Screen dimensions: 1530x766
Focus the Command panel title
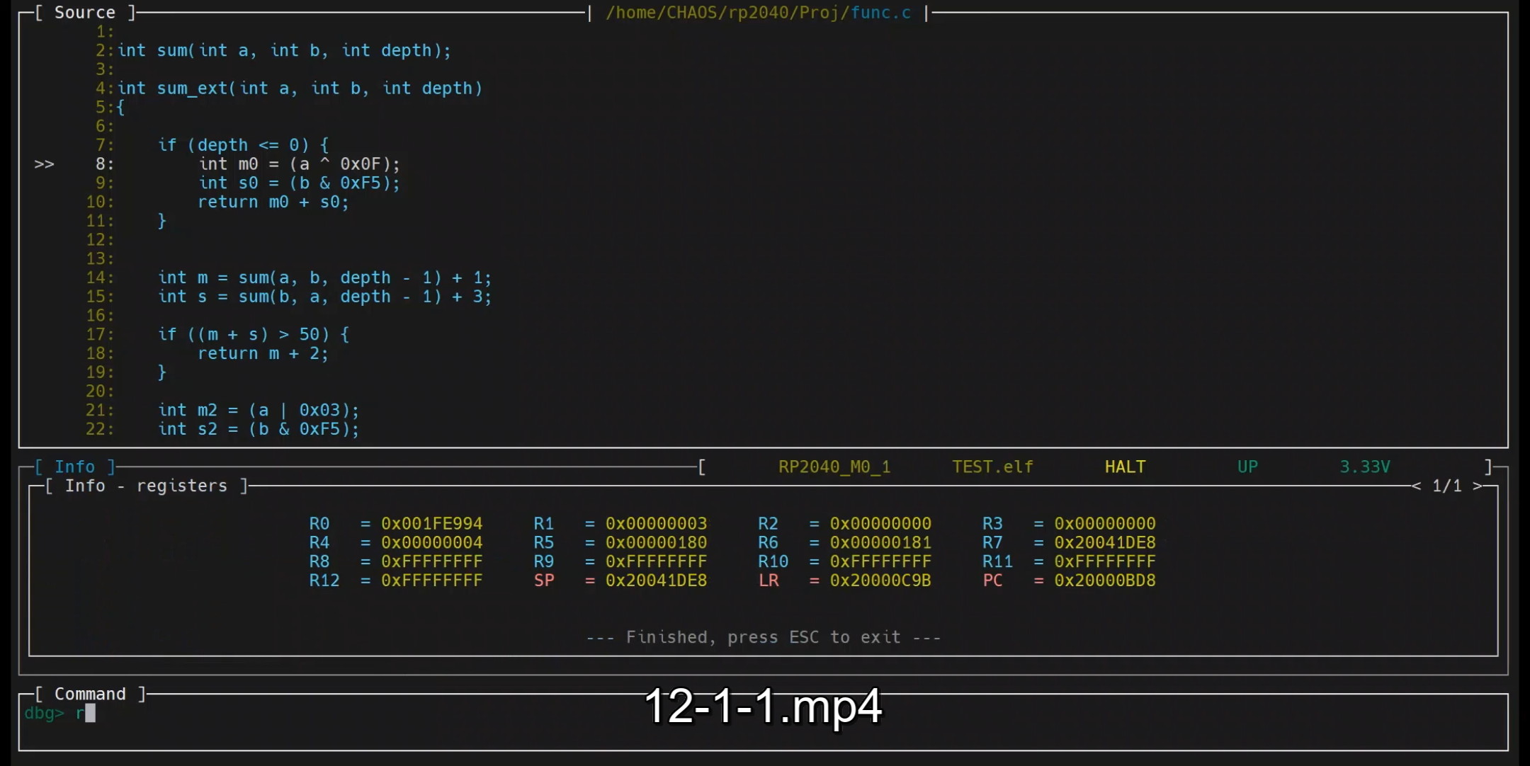coord(90,694)
